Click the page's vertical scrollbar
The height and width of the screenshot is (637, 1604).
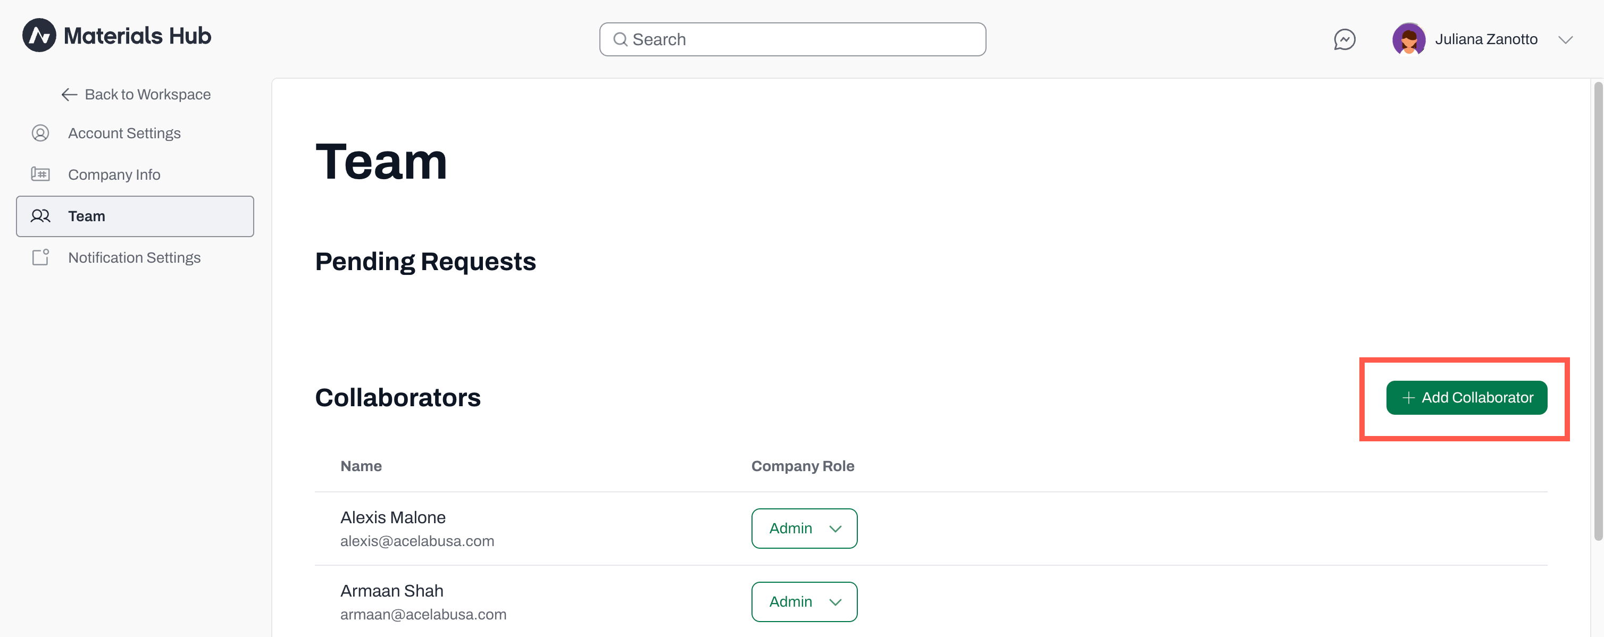click(x=1598, y=312)
